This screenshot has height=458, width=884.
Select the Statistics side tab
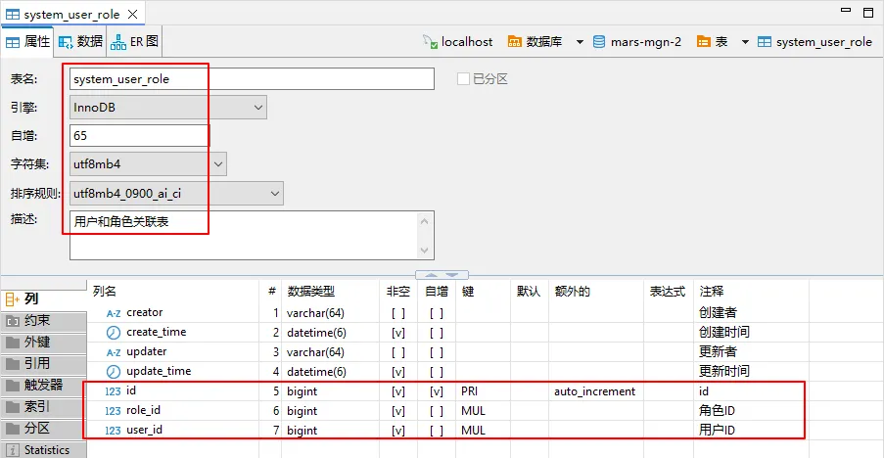43,449
